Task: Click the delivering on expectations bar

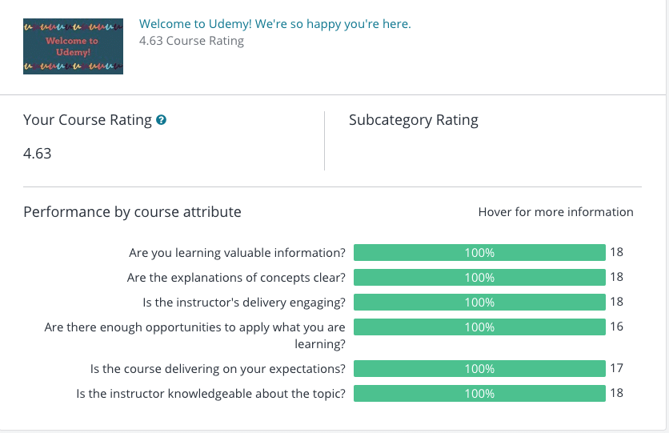Action: (479, 369)
